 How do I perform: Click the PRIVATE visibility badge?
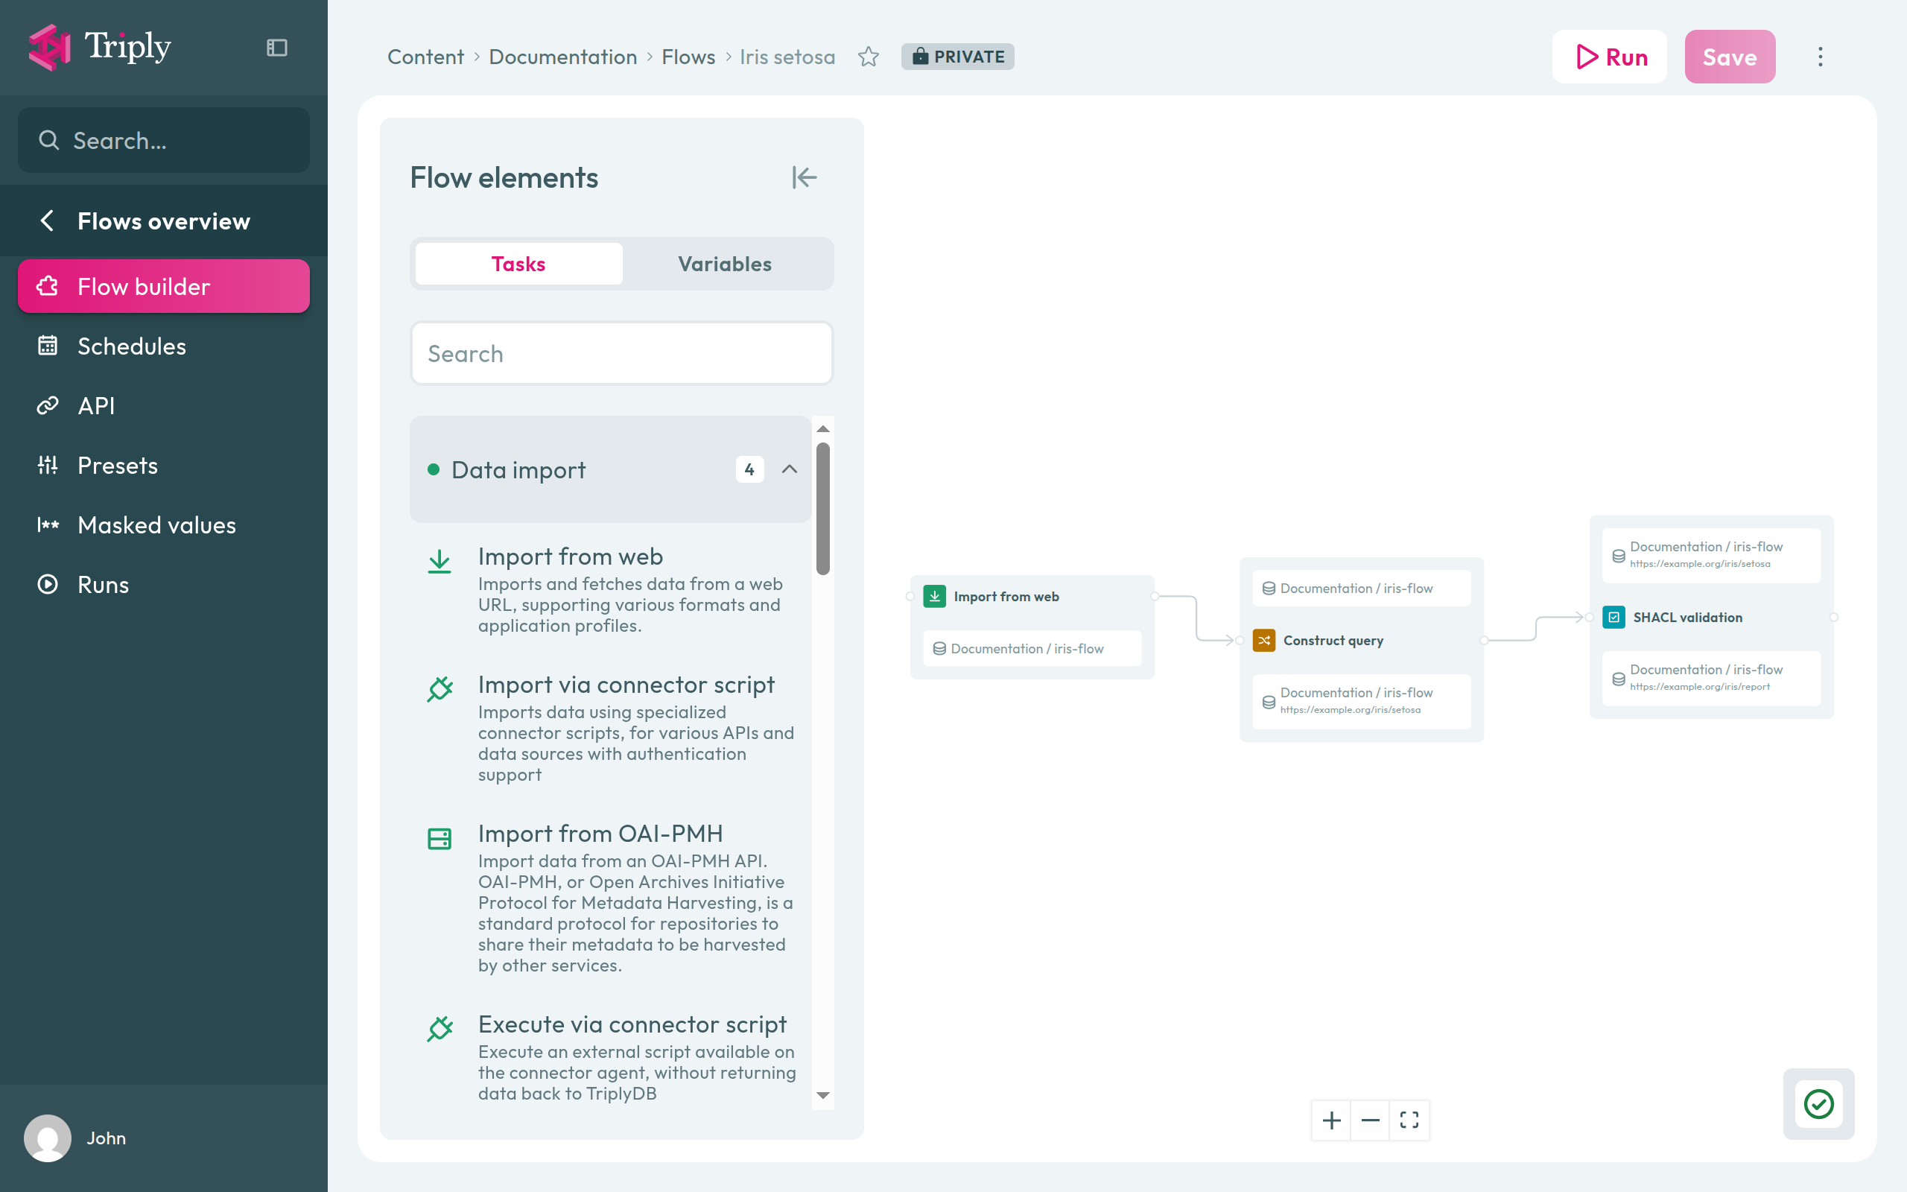click(x=957, y=57)
